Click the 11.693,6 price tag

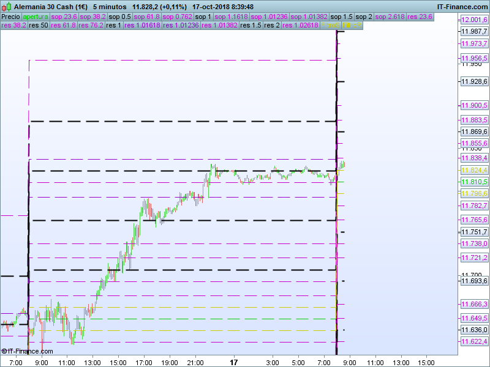coord(474,281)
